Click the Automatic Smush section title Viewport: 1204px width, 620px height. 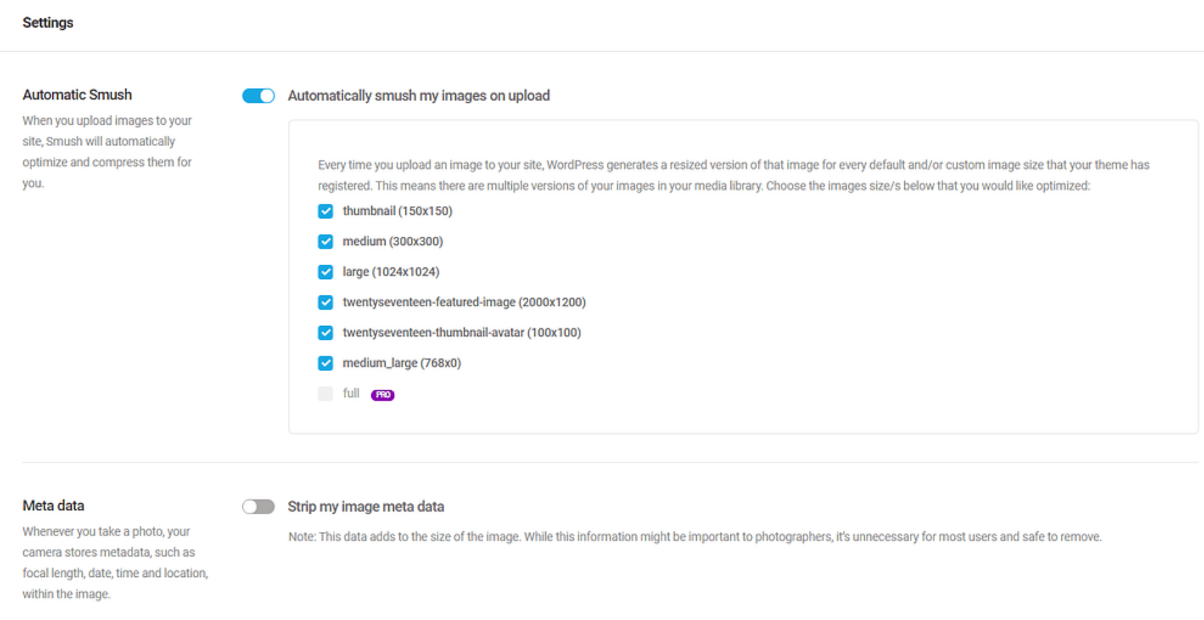pyautogui.click(x=77, y=95)
